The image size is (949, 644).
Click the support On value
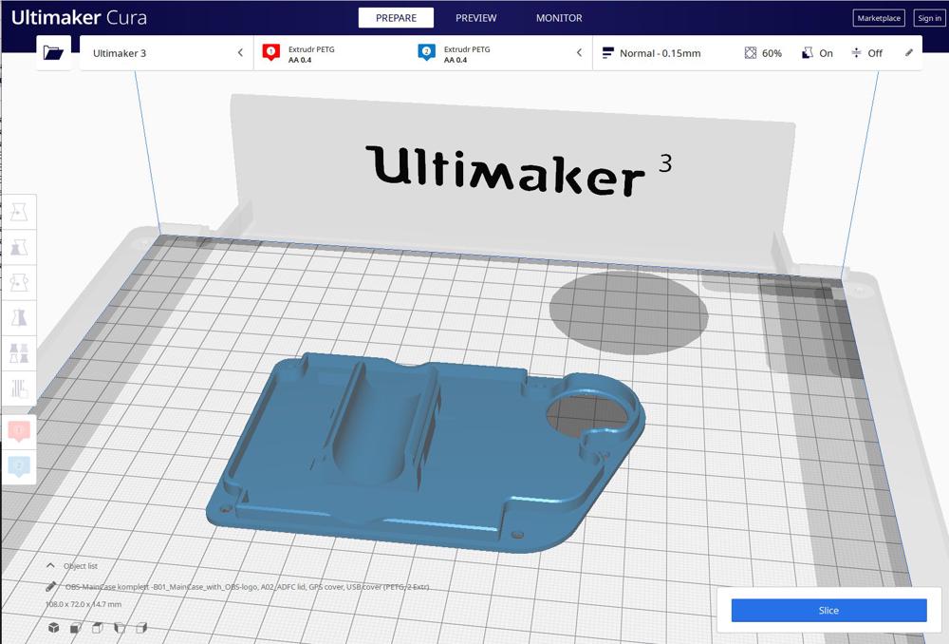pos(826,53)
